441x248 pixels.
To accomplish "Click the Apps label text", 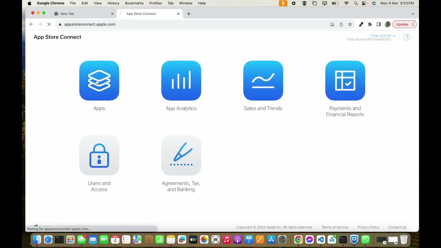I will point(99,108).
